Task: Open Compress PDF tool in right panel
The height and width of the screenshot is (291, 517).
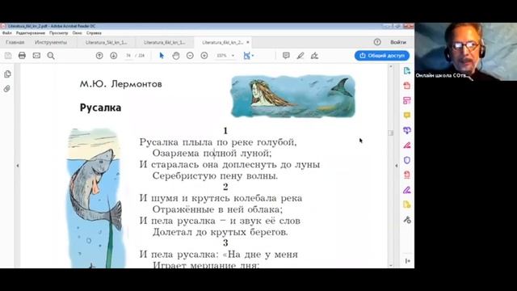Action: pyautogui.click(x=407, y=175)
